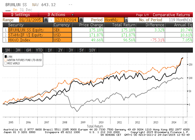Select WINTON FUTURES FUND LTD-BUSD legend label
The height and width of the screenshot is (140, 195).
pos(24,60)
